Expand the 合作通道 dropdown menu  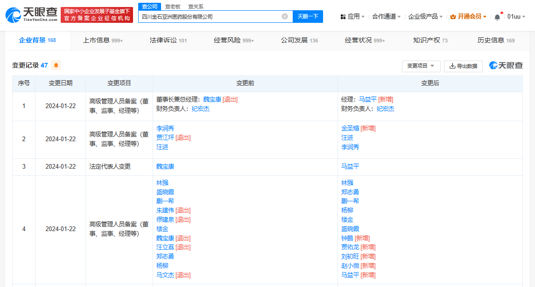pos(386,16)
